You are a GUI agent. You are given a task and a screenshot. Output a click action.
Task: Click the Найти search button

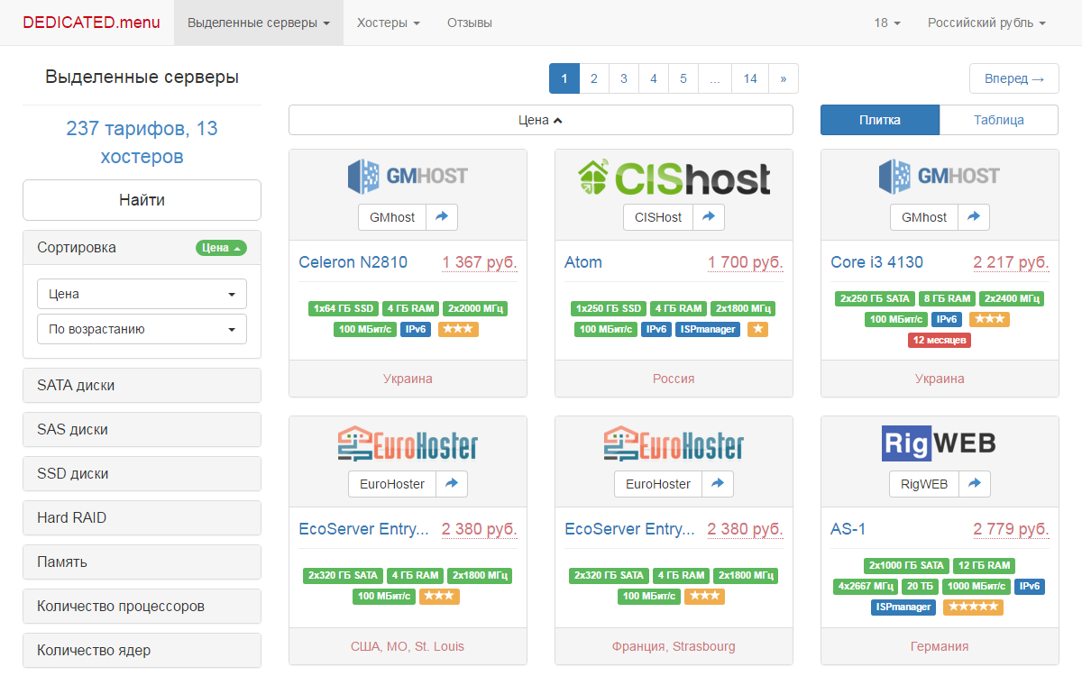(x=142, y=200)
